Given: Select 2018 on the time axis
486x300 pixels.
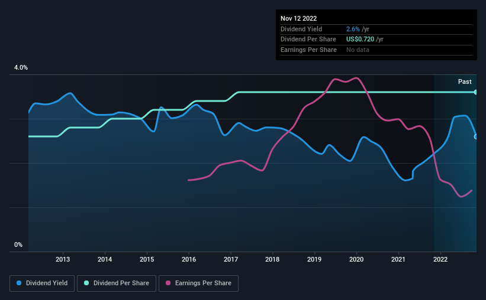Looking at the screenshot, I should click(x=272, y=259).
